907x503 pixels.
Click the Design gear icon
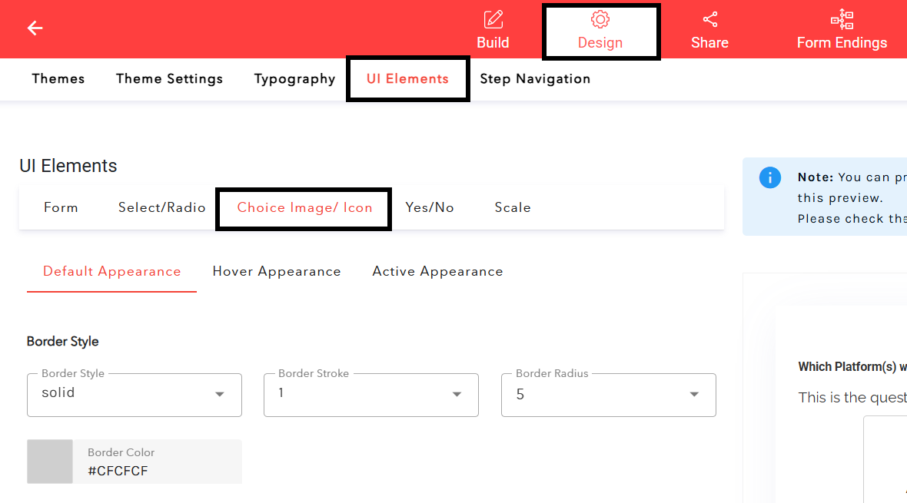600,19
